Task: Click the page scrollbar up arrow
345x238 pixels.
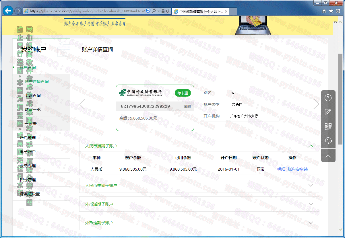Action: (340, 22)
